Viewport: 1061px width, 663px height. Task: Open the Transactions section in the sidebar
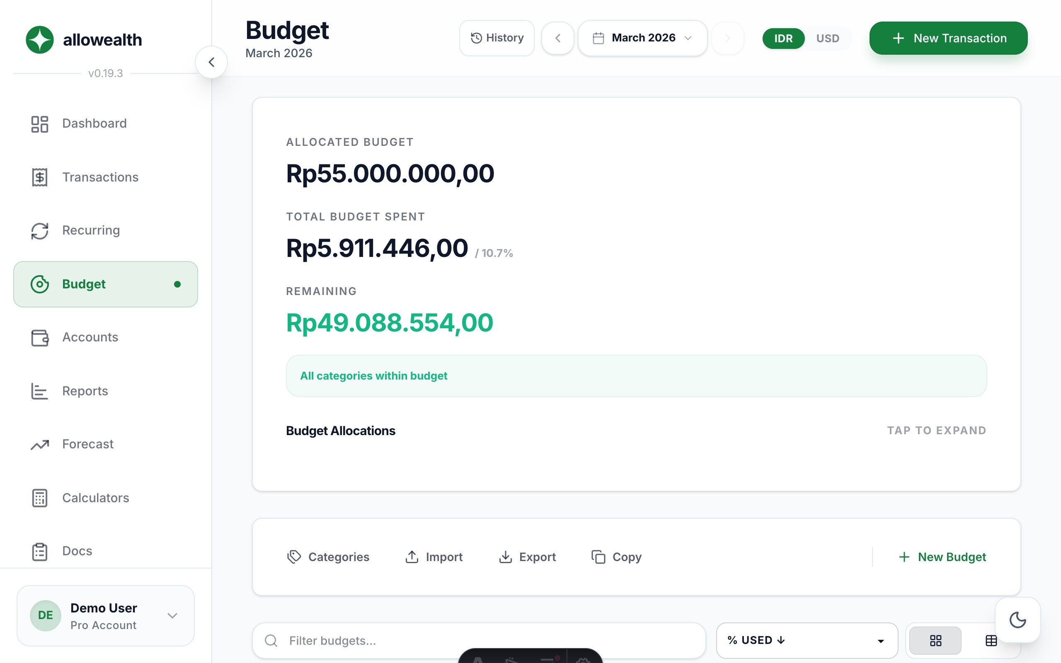(100, 177)
